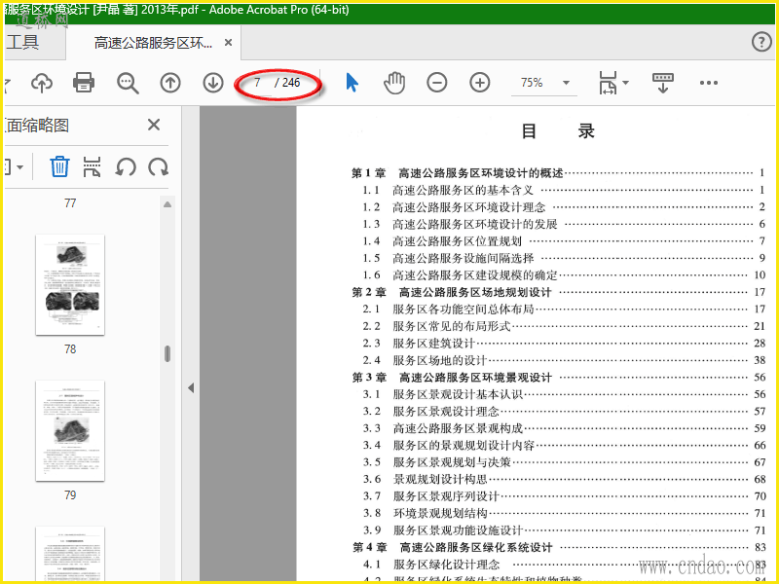
Task: Select page 79 thumbnail
Action: tap(70, 431)
